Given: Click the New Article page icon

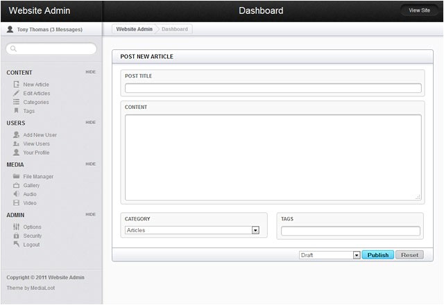Looking at the screenshot, I should tap(17, 85).
